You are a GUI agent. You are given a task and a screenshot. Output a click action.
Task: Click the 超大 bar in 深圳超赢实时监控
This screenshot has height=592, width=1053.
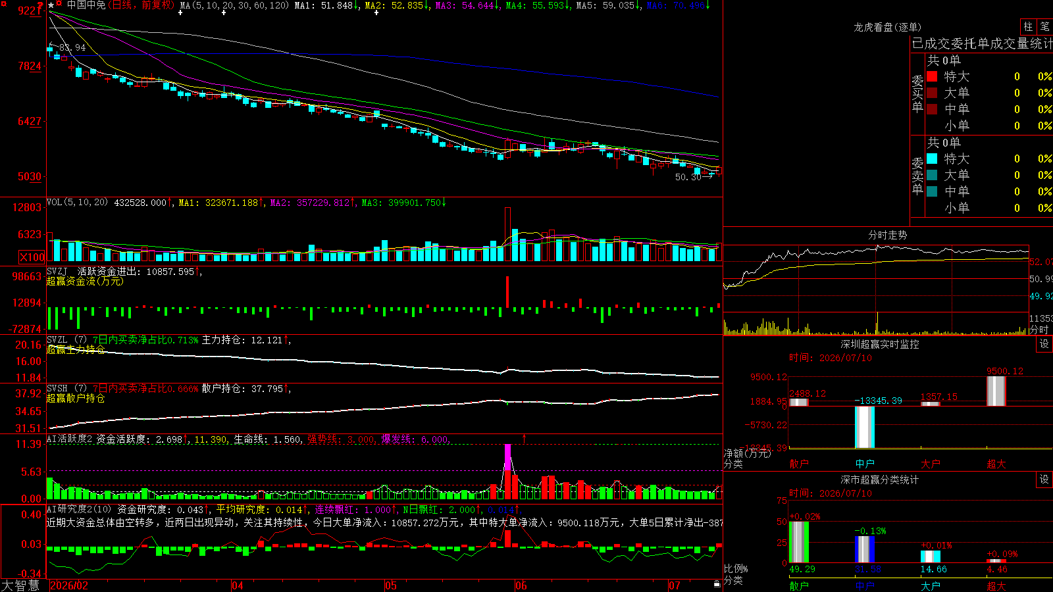[996, 391]
